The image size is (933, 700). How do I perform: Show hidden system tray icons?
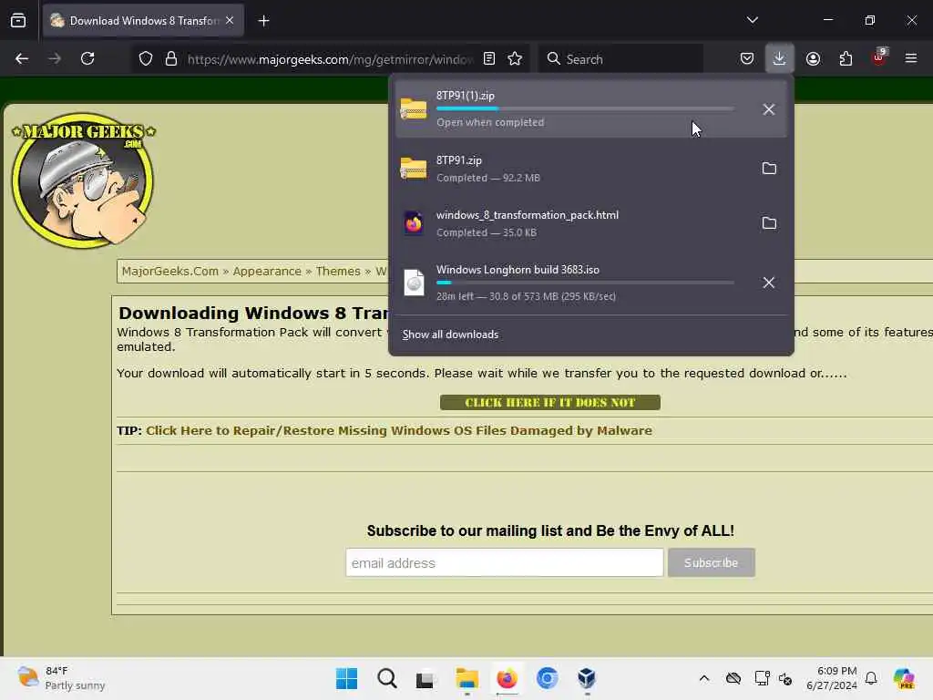[x=704, y=678]
